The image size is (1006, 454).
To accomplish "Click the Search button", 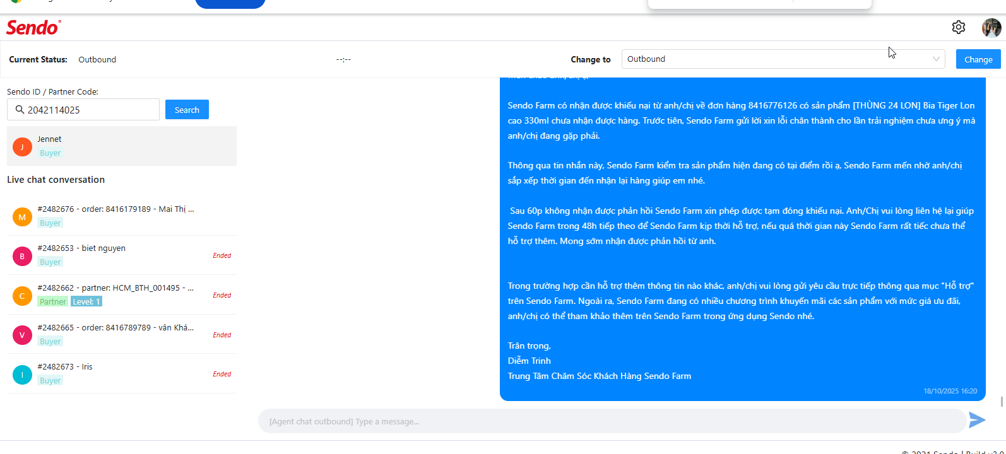I will point(187,110).
